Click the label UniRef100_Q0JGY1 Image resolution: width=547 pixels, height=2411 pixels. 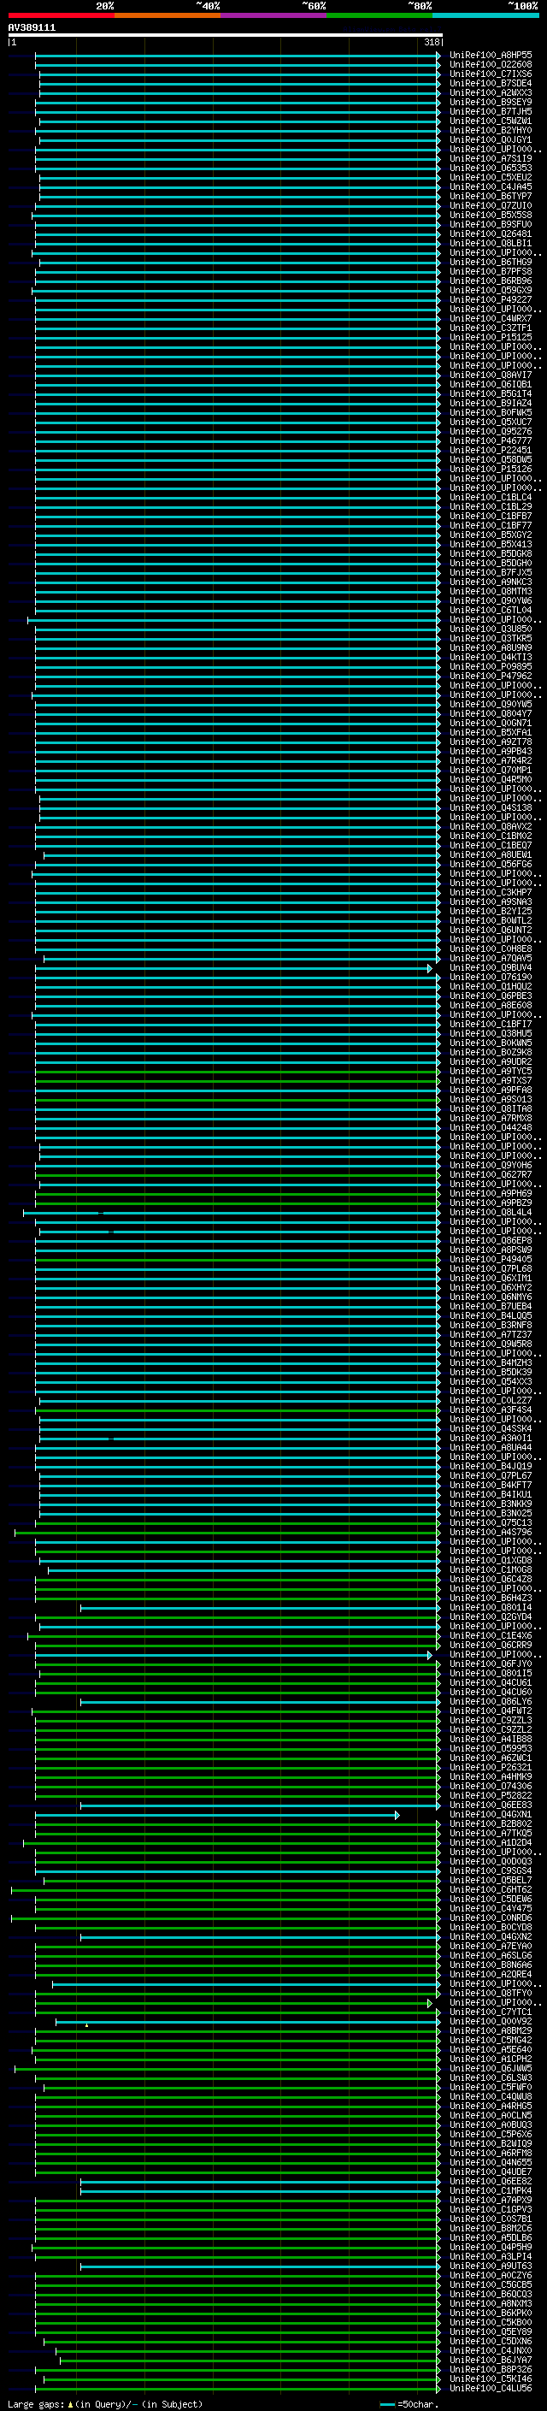(x=491, y=139)
